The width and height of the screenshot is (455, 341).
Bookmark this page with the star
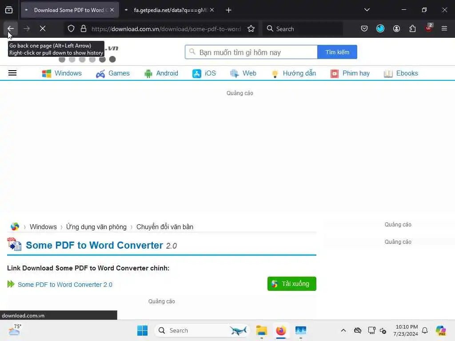click(251, 29)
